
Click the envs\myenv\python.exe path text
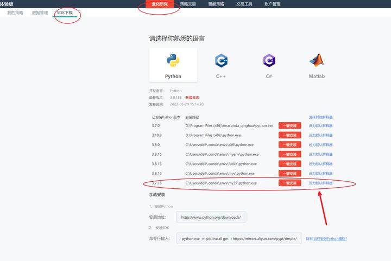[222, 155]
